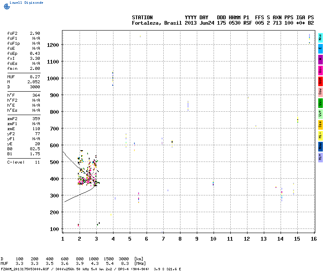Click the x-axis label 8
The width and height of the screenshot is (335, 272).
[x=180, y=239]
